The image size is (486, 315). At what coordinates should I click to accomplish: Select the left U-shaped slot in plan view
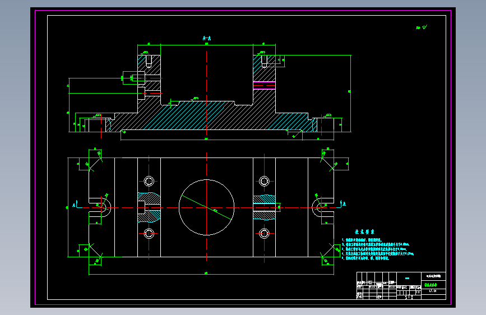100,207
